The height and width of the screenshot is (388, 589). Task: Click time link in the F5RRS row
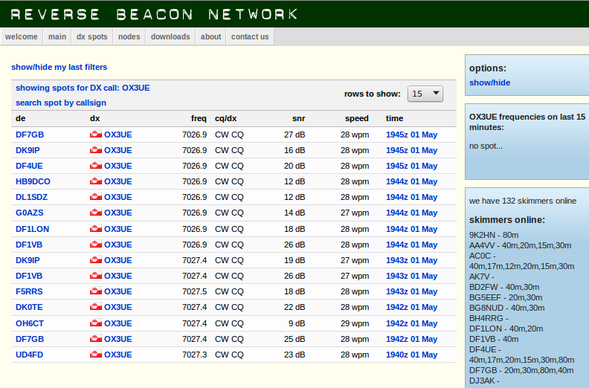click(412, 291)
